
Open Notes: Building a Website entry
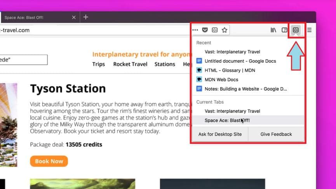pos(248,89)
